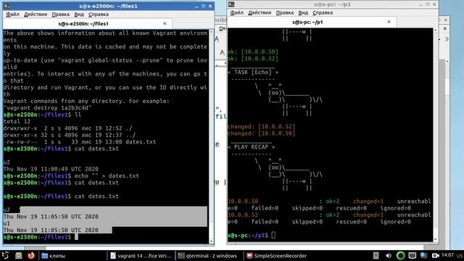464x261 pixels.
Task: Open Действия menu in files1 terminal window
Action: 36,14
